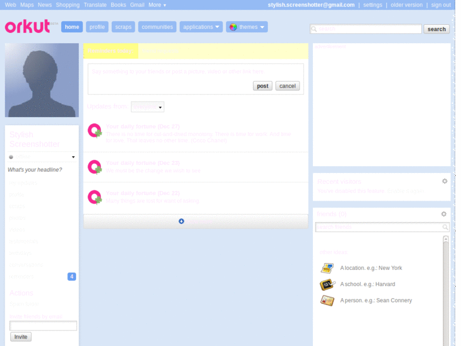Open Maps from the top bar

(x=27, y=5)
